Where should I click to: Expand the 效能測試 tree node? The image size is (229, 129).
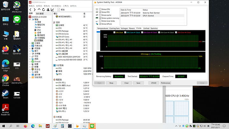point(30,77)
